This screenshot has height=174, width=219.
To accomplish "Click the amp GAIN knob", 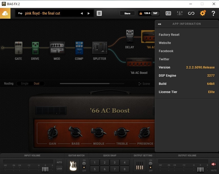I will 53,132.
